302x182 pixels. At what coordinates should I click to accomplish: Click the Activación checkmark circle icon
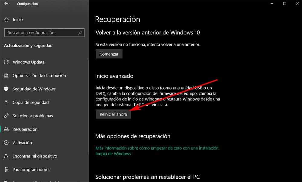tap(6, 143)
